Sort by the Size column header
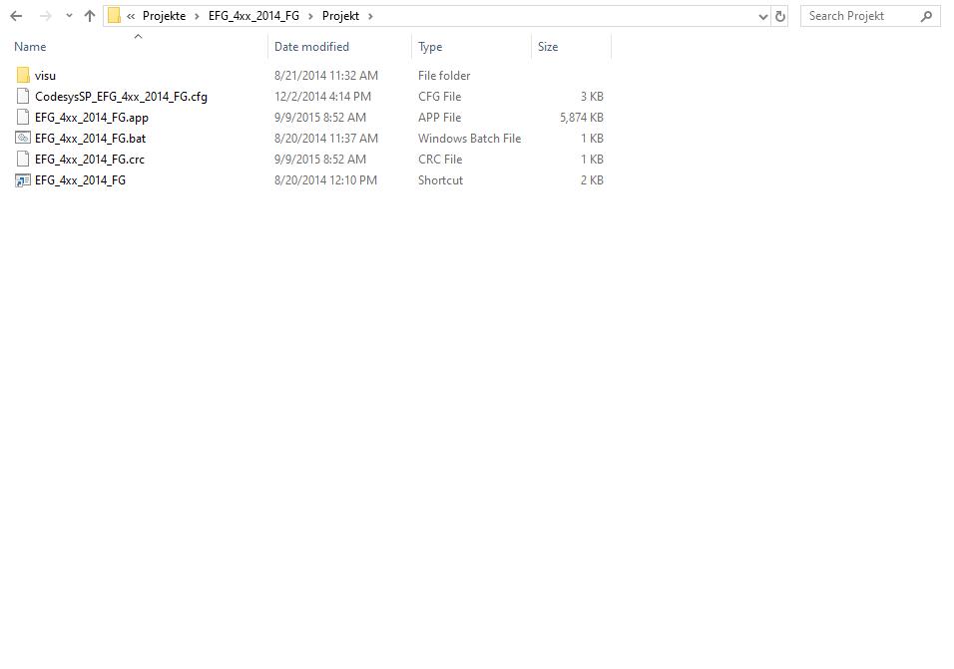The height and width of the screenshot is (669, 954). pyautogui.click(x=548, y=47)
